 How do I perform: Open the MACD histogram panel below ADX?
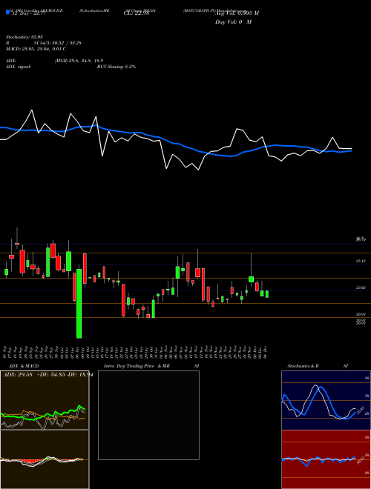coord(45,459)
